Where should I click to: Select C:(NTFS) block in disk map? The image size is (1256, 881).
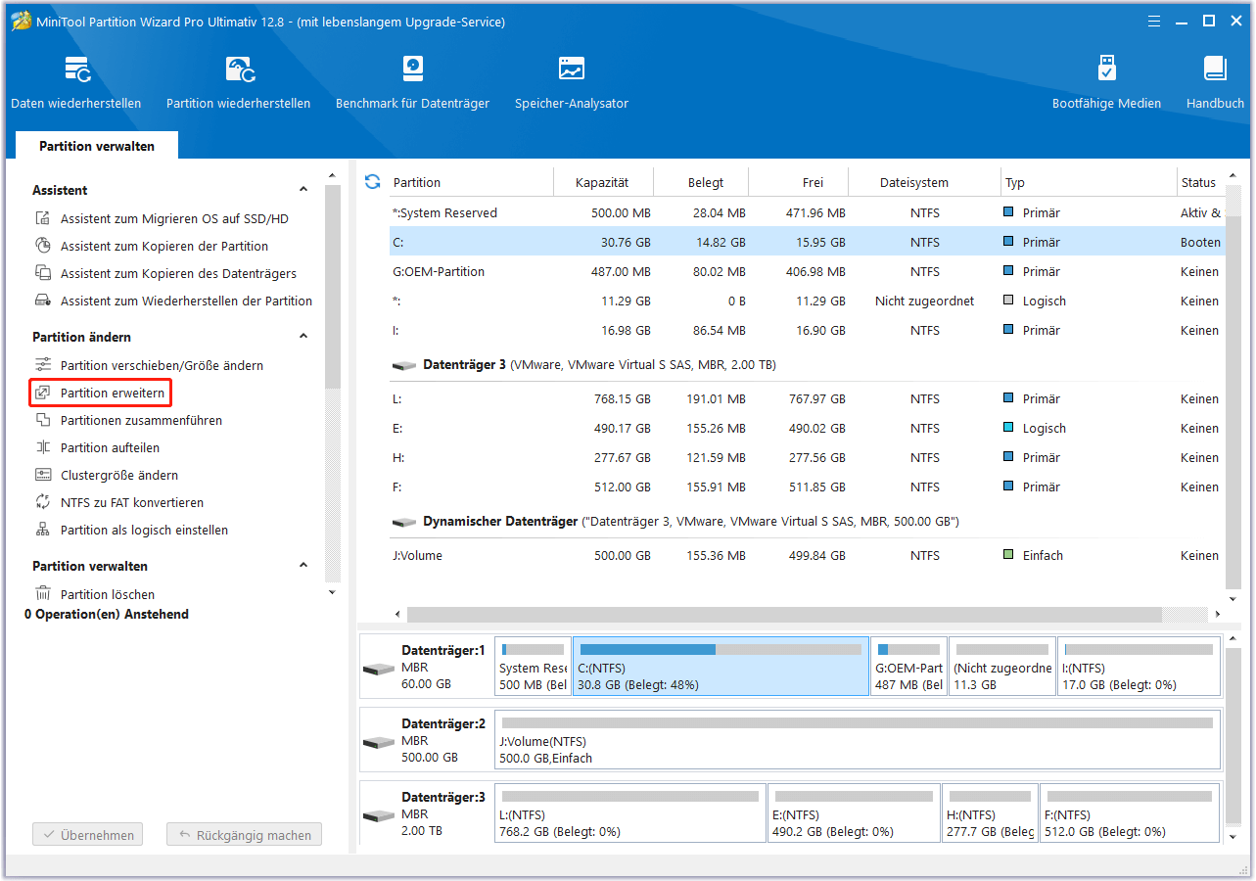tap(721, 666)
